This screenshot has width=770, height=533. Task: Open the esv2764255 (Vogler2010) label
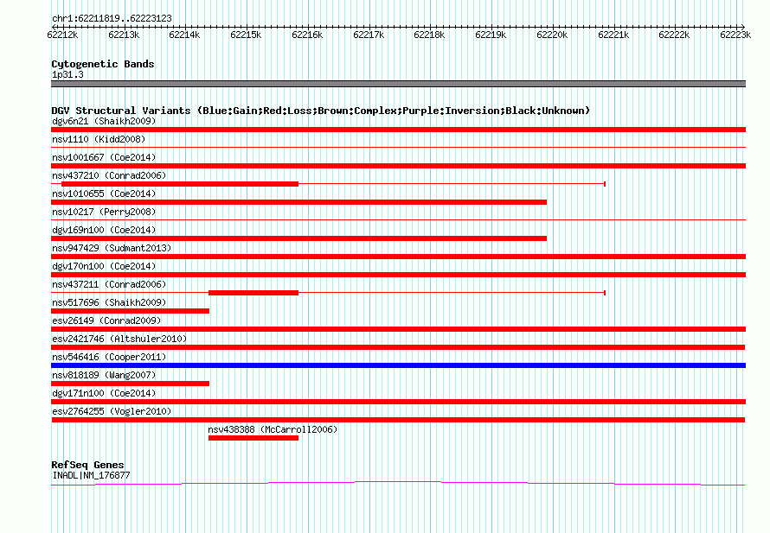[x=112, y=411]
